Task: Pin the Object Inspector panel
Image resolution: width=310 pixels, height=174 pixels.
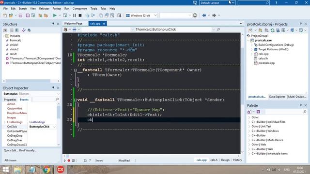Action: click(53, 87)
